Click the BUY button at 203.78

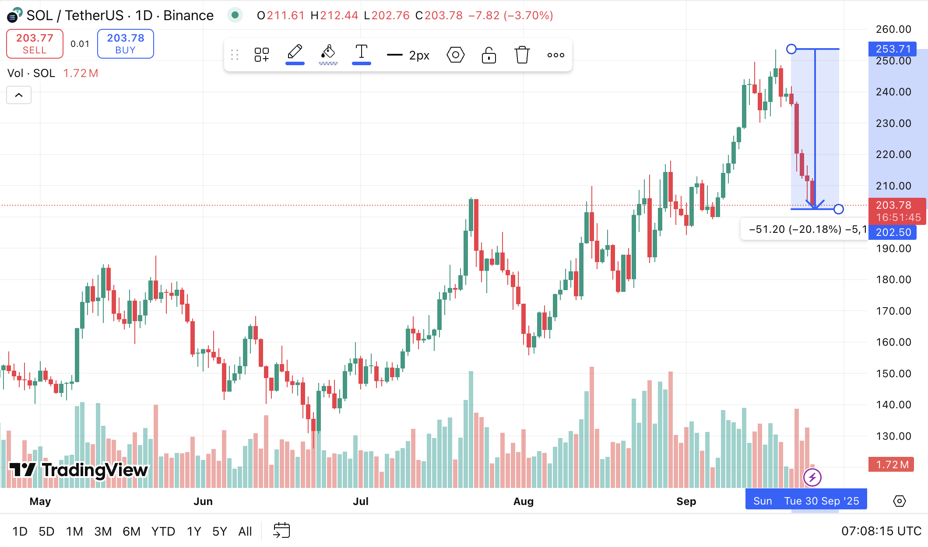click(126, 43)
